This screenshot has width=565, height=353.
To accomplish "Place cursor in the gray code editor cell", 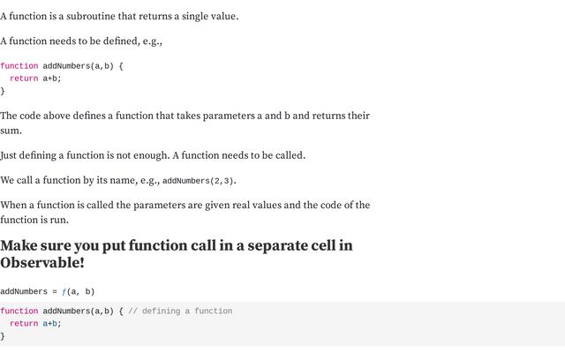I will [282, 324].
